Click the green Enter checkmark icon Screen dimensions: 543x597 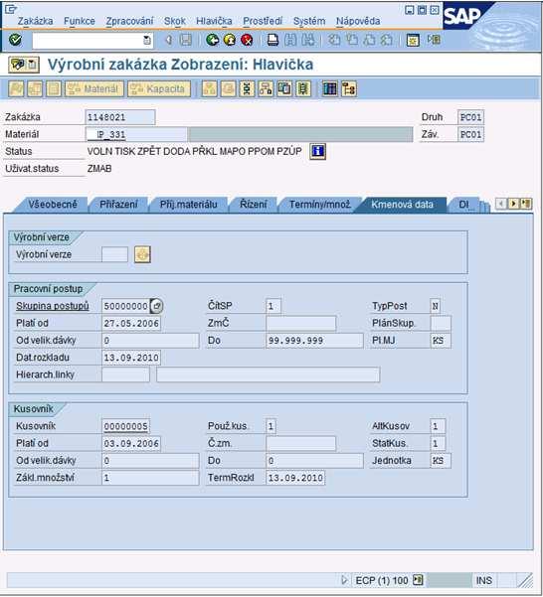15,40
